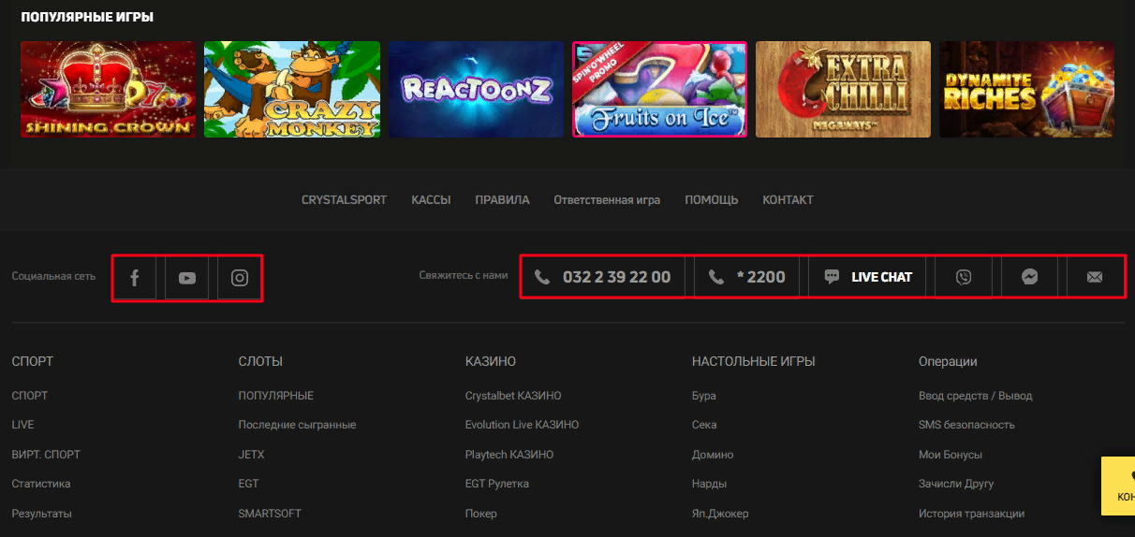This screenshot has width=1135, height=537.
Task: Open the Зачисли Другу link
Action: 956,484
